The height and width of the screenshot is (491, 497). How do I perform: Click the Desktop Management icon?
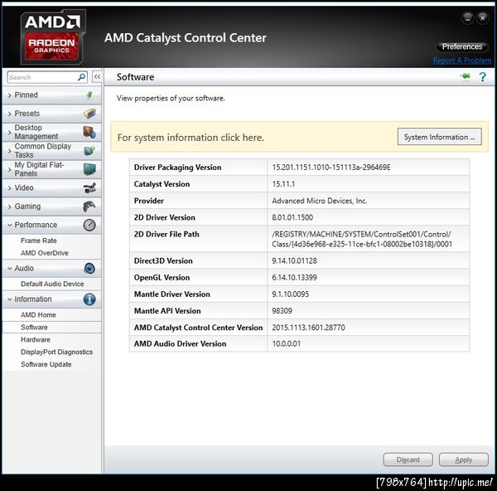[89, 132]
